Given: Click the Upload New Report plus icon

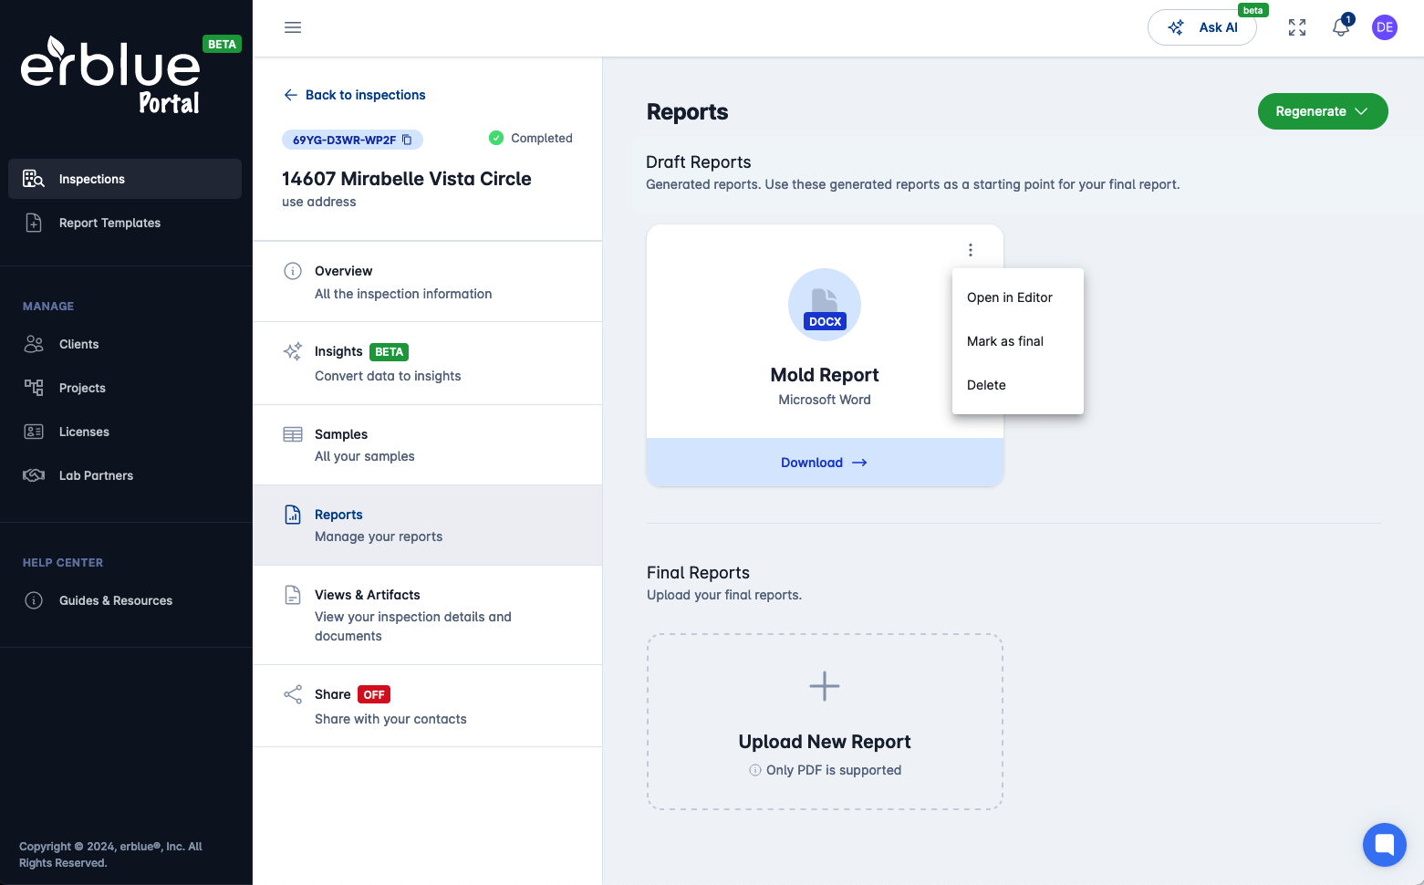Looking at the screenshot, I should click(x=825, y=686).
